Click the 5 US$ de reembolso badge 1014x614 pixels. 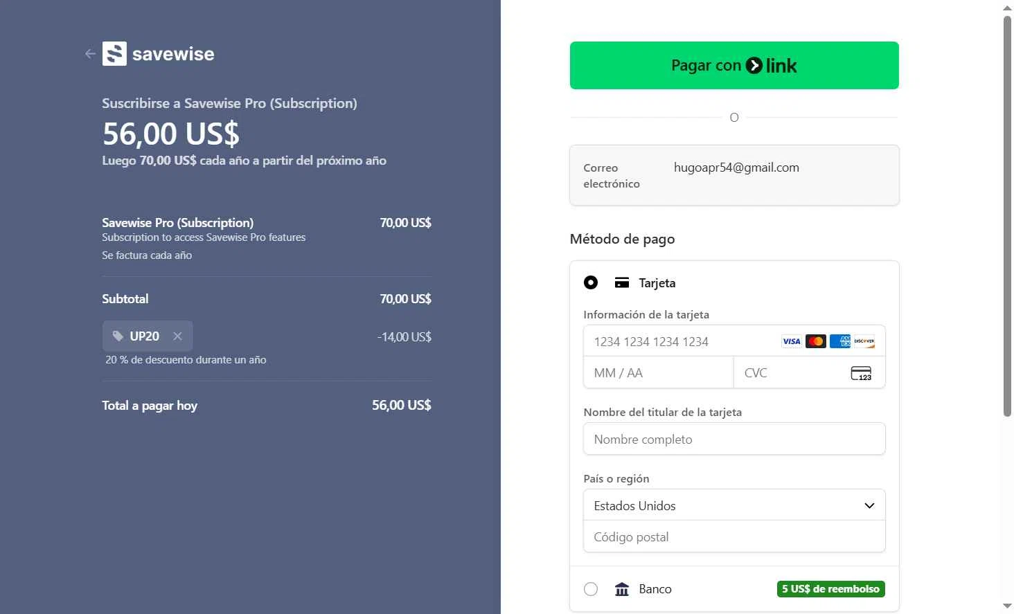coord(830,589)
